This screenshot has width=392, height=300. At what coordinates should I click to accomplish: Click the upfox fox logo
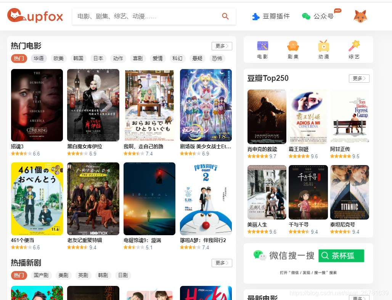click(35, 16)
